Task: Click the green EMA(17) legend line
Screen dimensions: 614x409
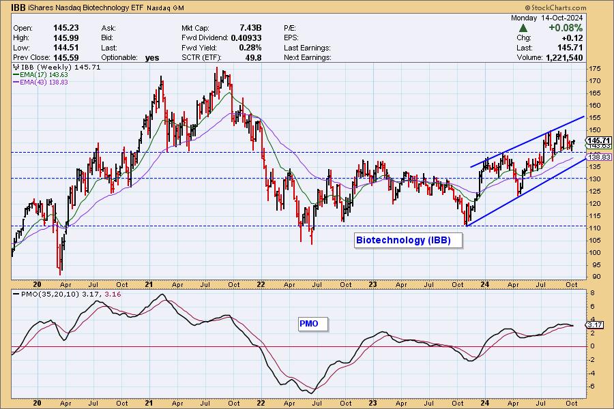Action: click(16, 75)
